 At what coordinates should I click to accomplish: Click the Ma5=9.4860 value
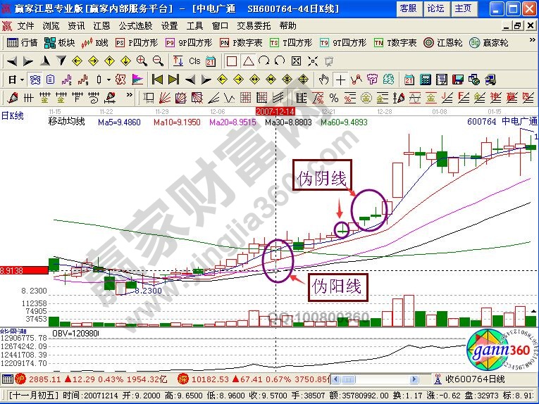119,122
